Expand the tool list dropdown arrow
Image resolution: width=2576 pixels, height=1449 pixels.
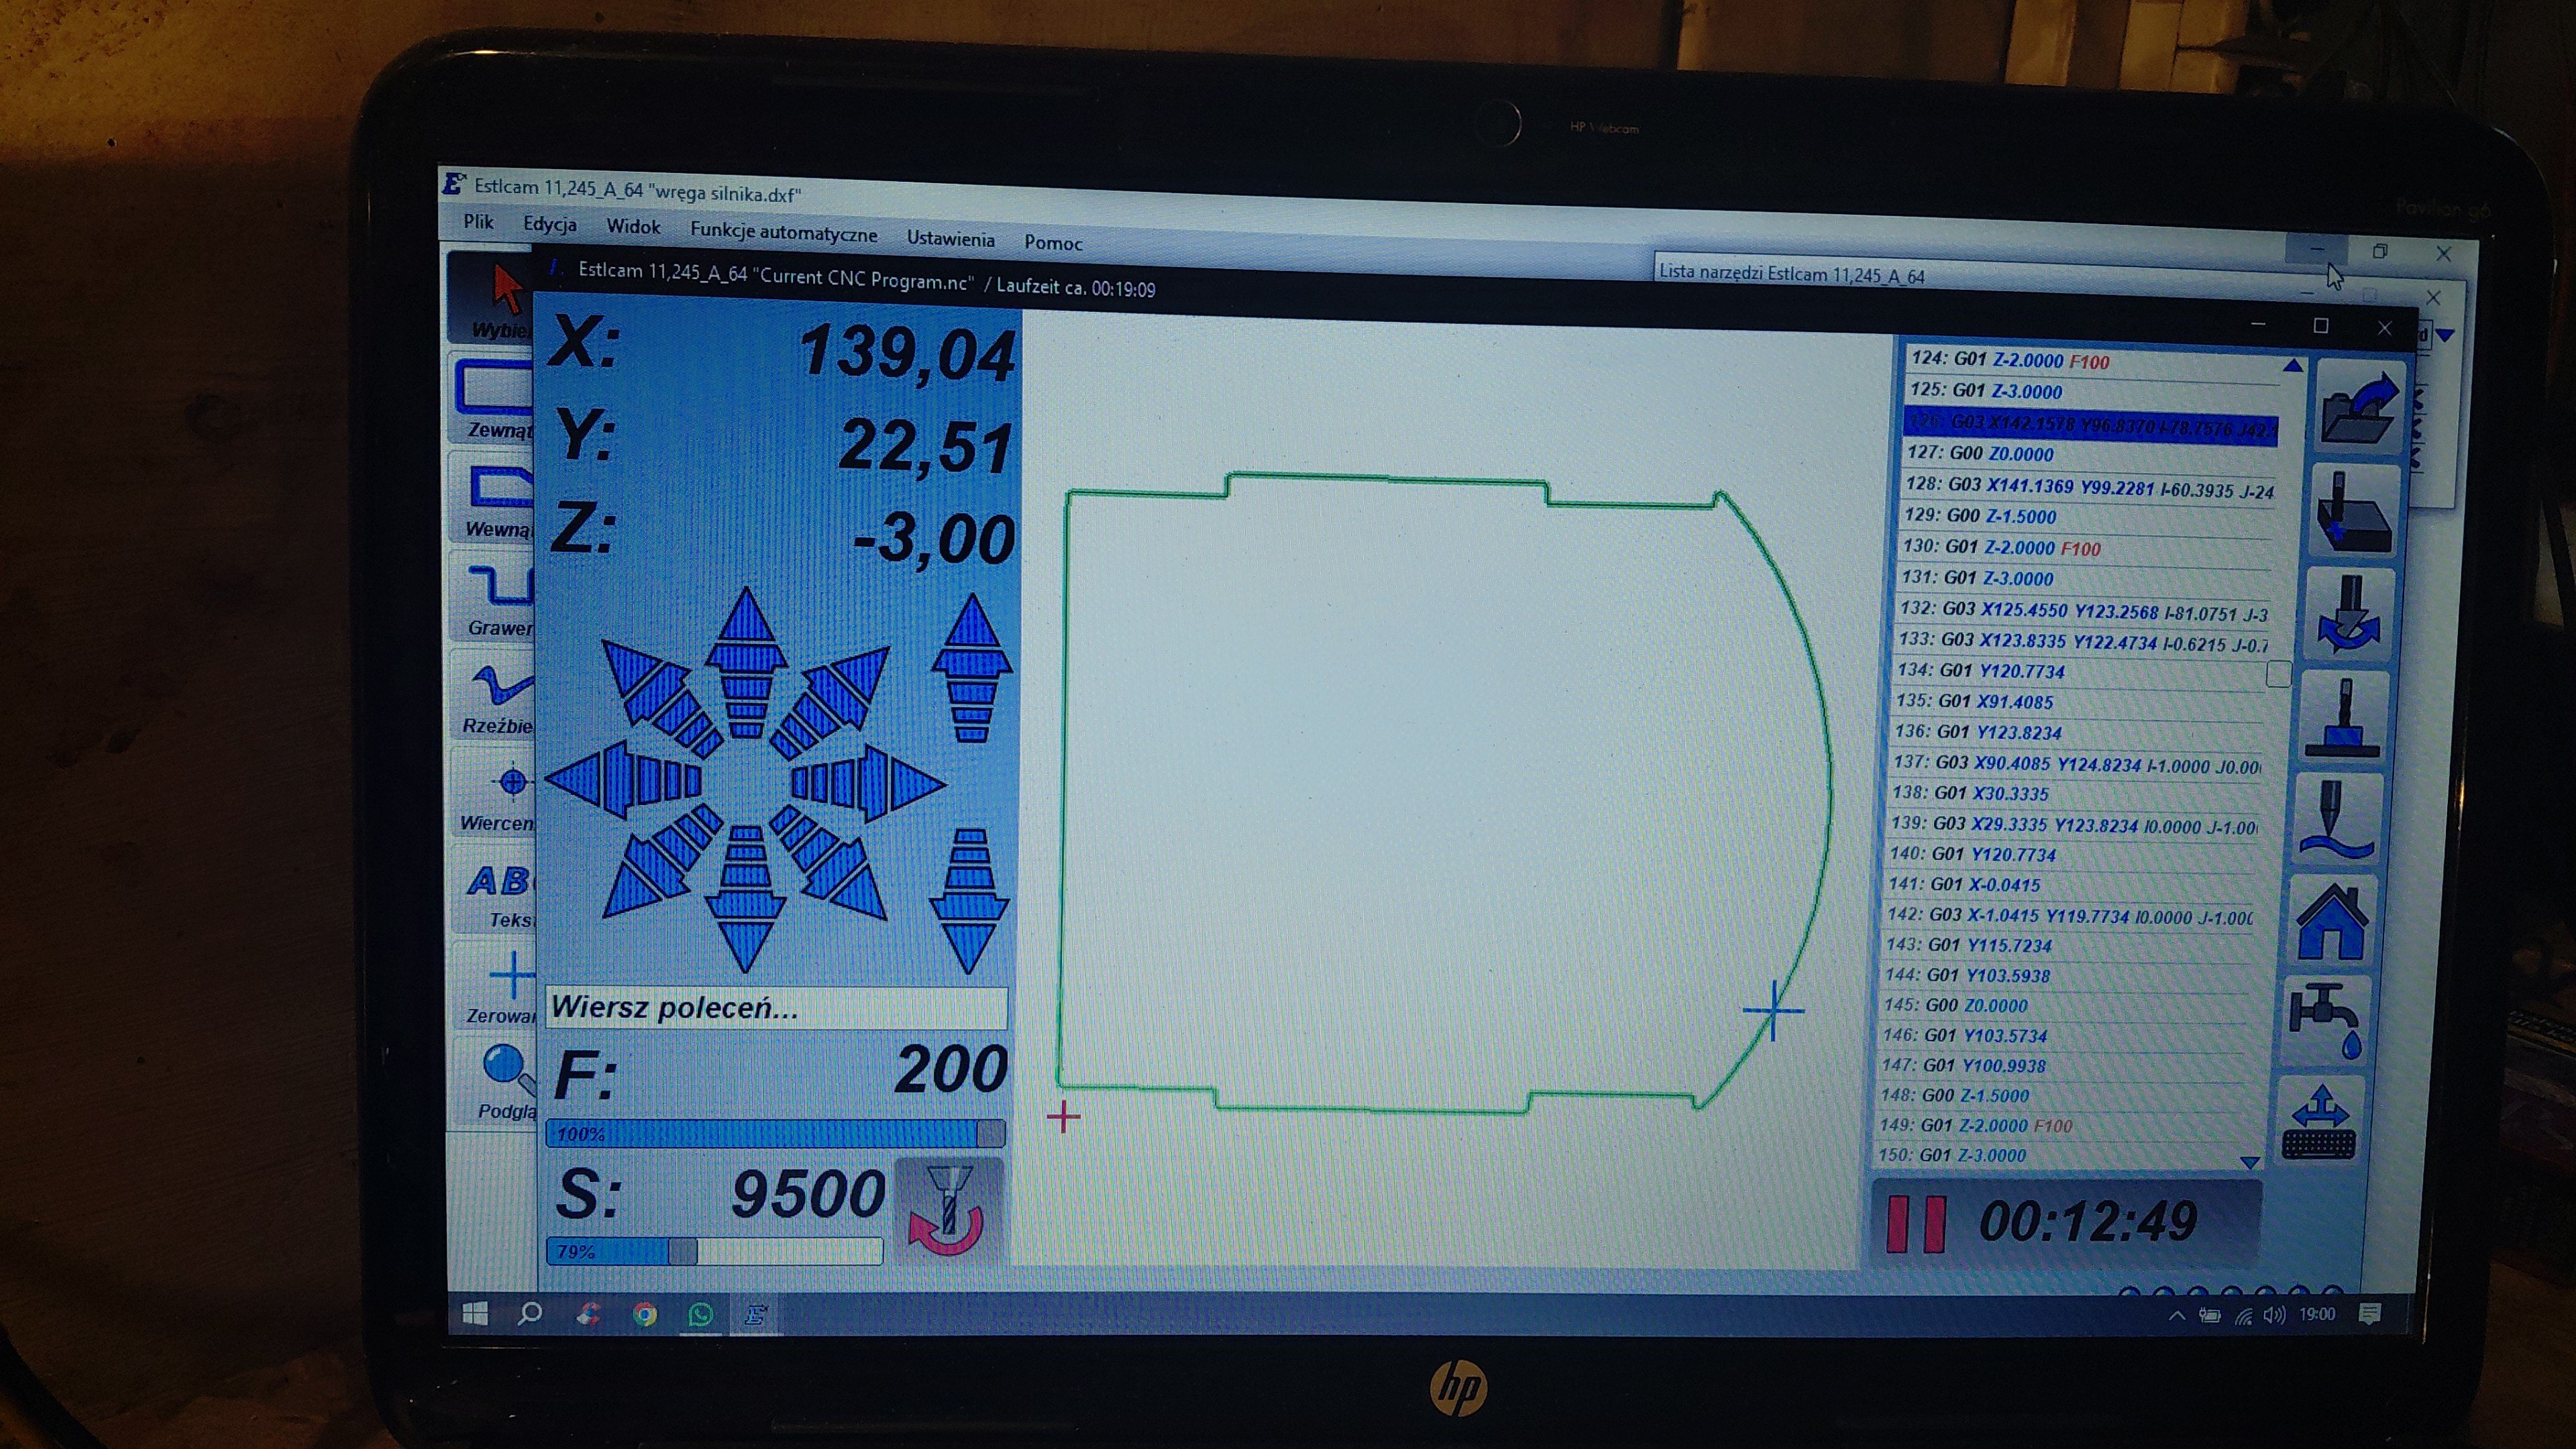point(2445,336)
